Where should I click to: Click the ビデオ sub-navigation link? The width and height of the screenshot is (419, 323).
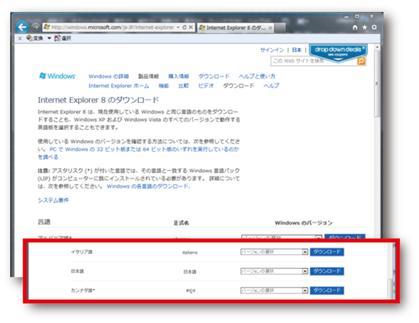pos(206,86)
